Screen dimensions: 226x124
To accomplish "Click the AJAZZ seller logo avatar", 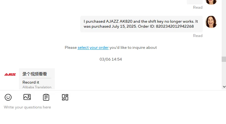I will point(10,74).
